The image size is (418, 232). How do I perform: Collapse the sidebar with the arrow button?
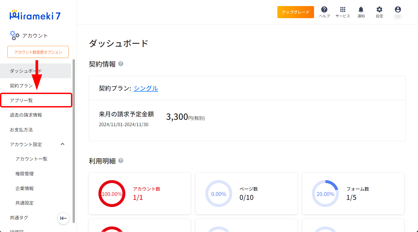point(63,218)
